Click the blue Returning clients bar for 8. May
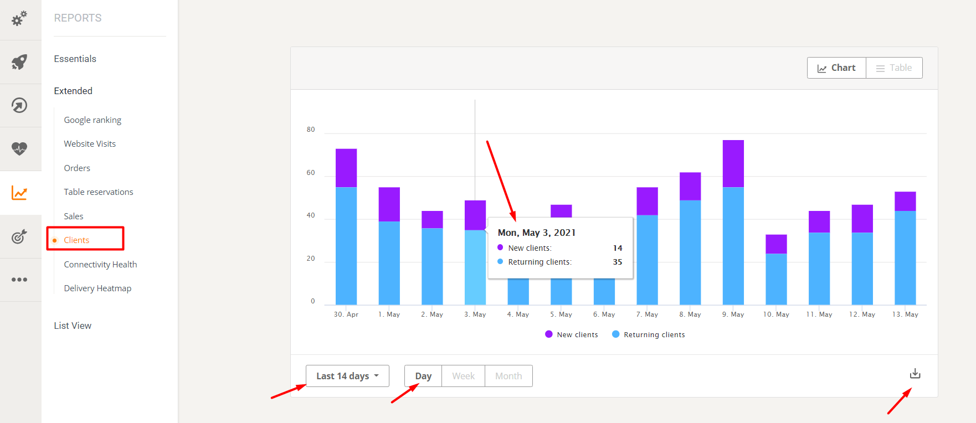The width and height of the screenshot is (976, 423). point(690,252)
